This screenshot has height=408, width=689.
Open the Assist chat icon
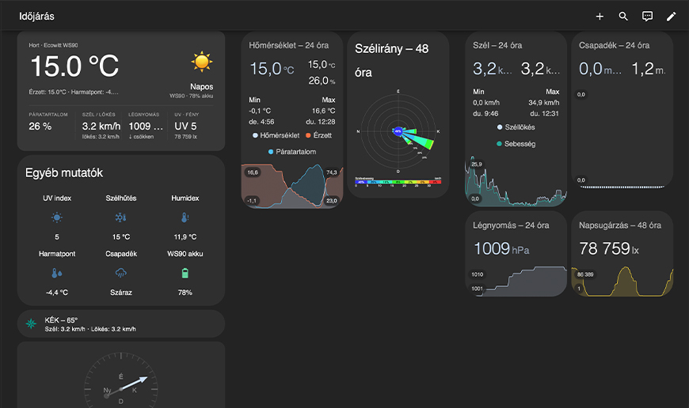(x=647, y=16)
